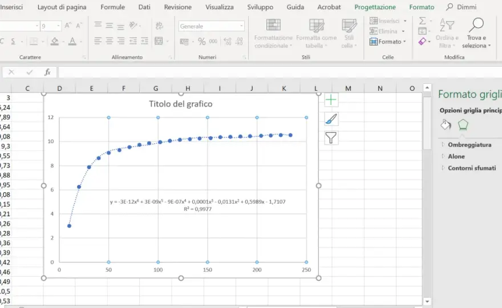502x308 pixels.
Task: Align text to the left
Action: 98,41
